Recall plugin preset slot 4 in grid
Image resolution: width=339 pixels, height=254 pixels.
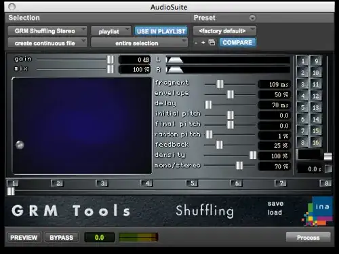pos(302,96)
